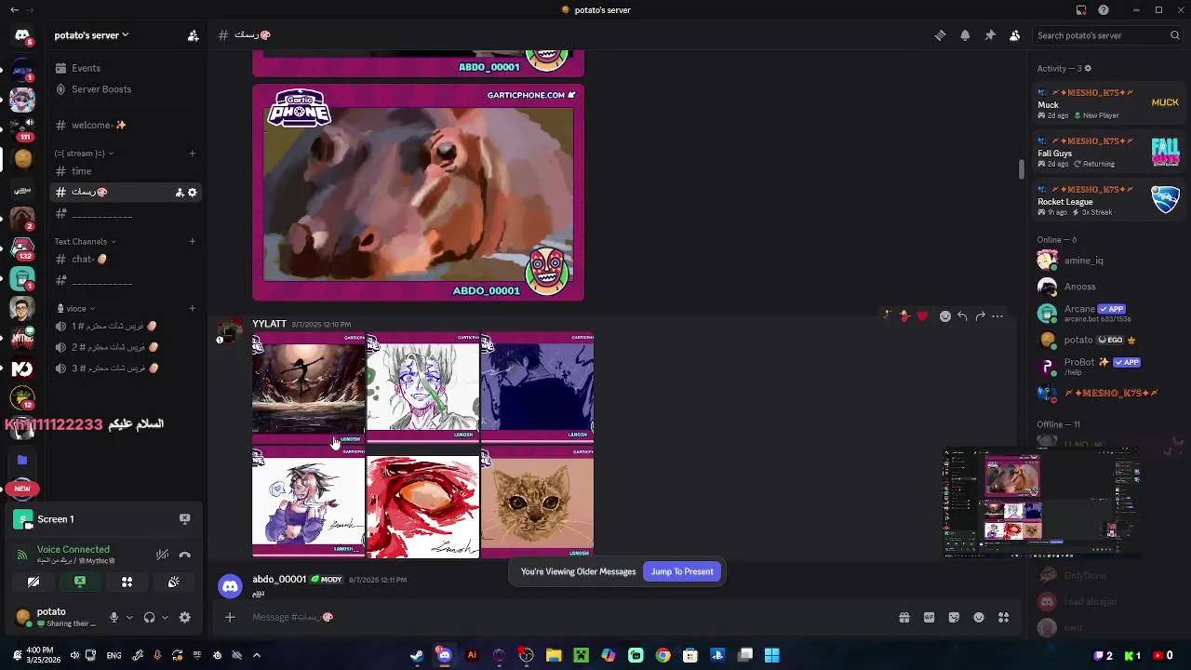
Task: Send a gift icon in message bar
Action: click(903, 617)
